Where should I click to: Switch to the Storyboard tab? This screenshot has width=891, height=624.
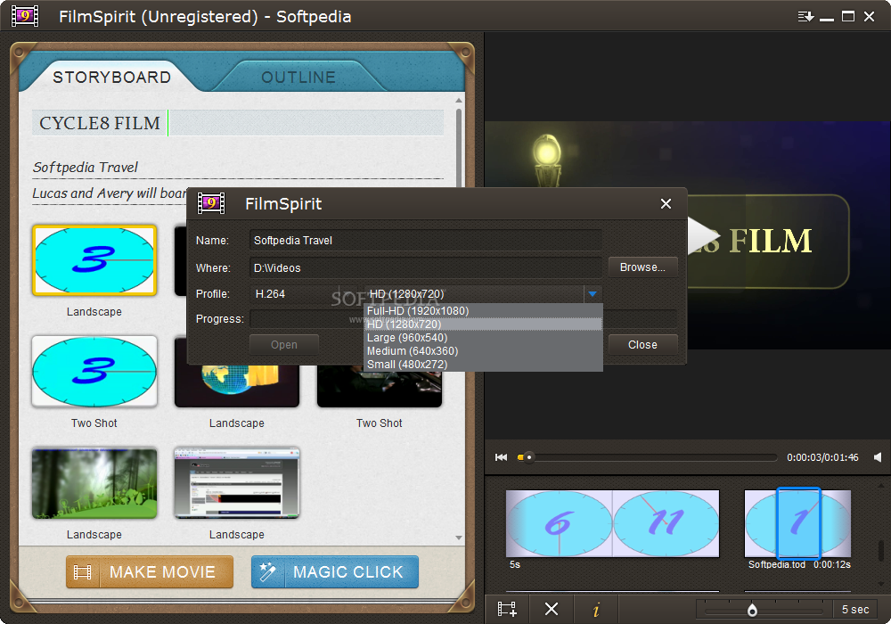pyautogui.click(x=112, y=78)
